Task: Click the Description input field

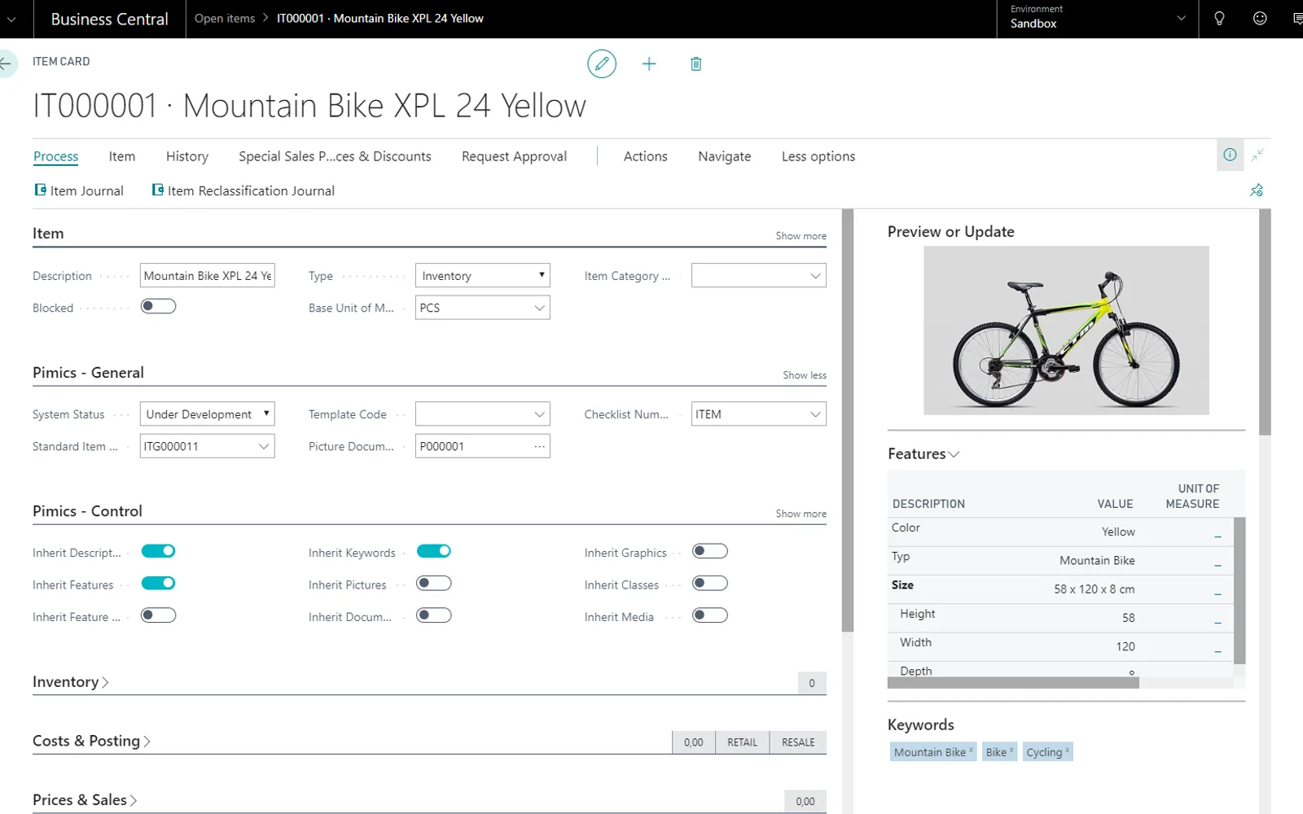Action: pos(207,275)
